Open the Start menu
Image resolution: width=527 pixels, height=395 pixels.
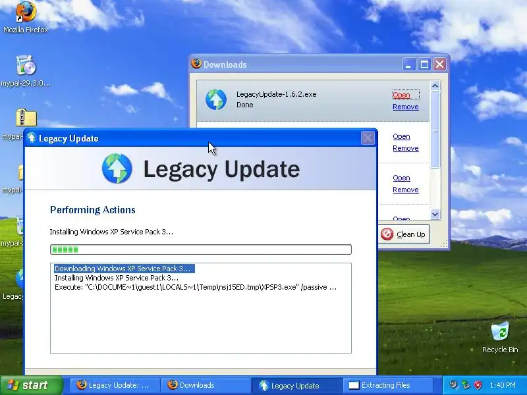[31, 385]
